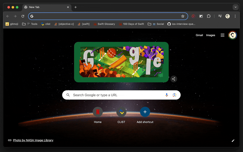Open the clist bookmark

[46, 24]
